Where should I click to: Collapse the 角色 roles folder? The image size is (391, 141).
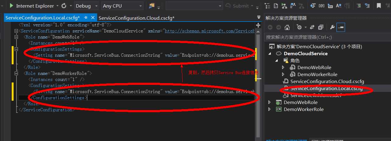coord(277,60)
